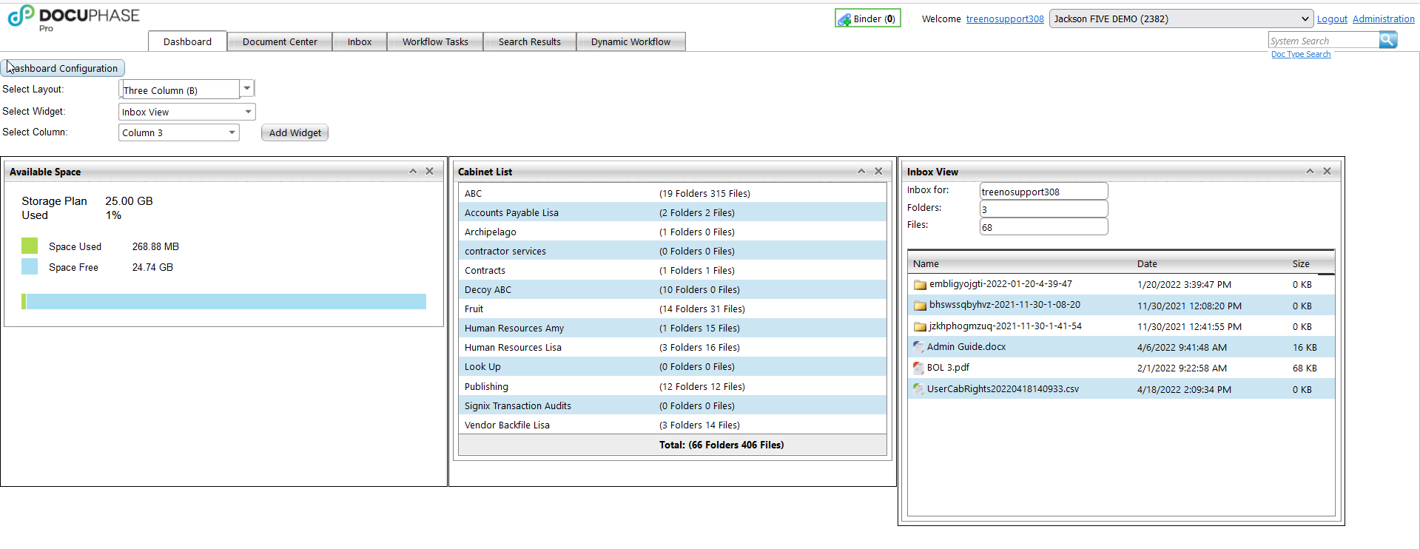Close the Cabinet List widget
This screenshot has width=1420, height=549.
coord(878,171)
